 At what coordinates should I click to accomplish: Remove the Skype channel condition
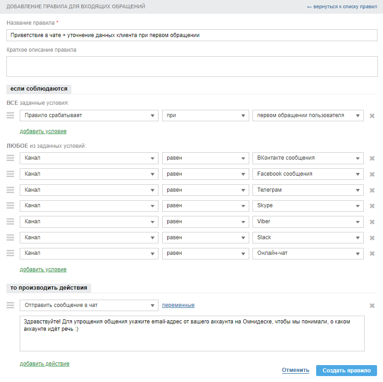(x=372, y=206)
